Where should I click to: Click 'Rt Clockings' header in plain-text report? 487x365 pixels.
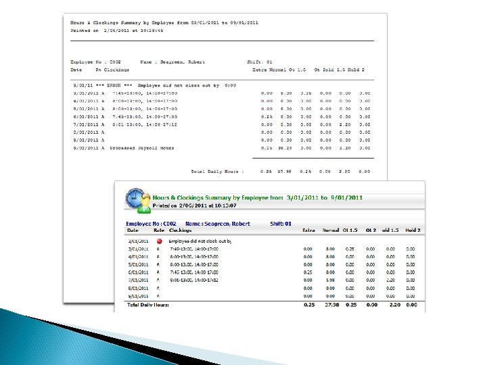pos(112,70)
